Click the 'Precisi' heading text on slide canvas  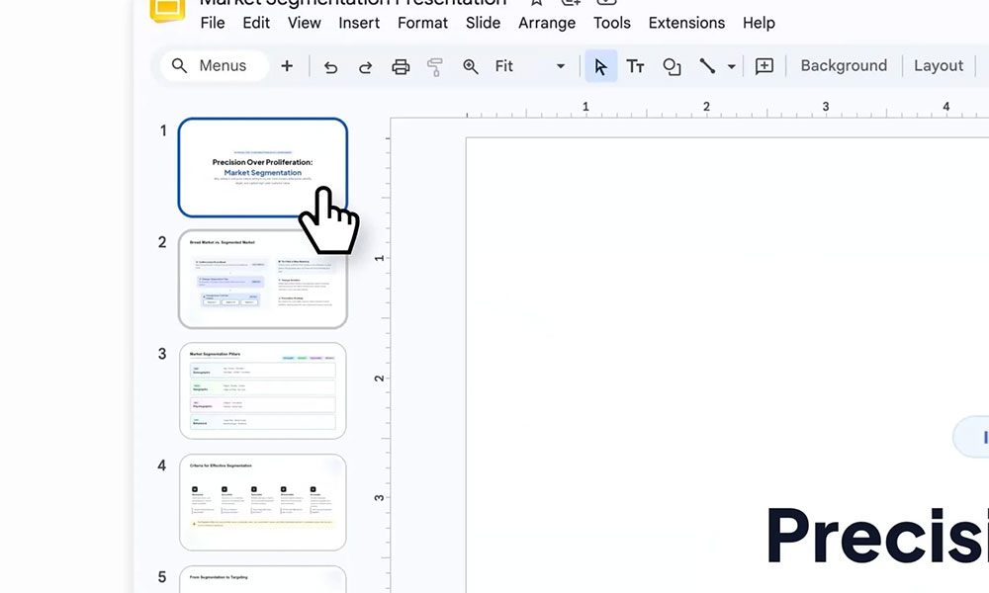877,536
